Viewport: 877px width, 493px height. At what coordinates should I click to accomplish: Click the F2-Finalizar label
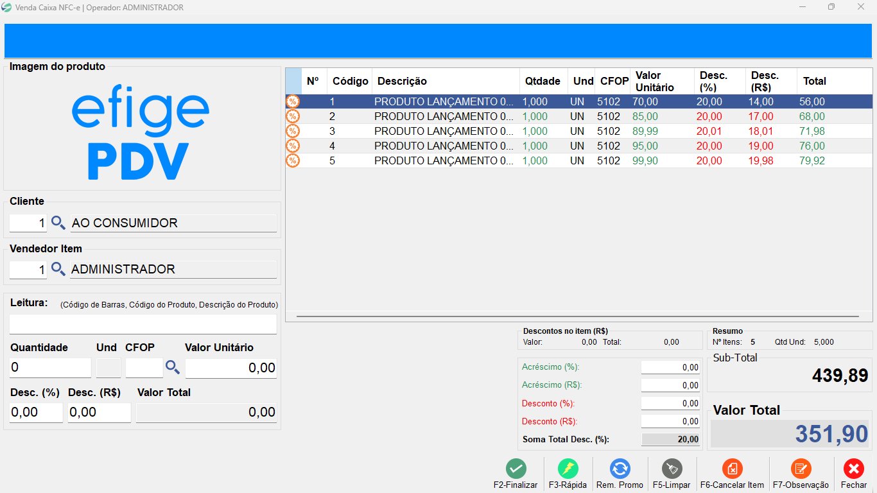pyautogui.click(x=516, y=485)
